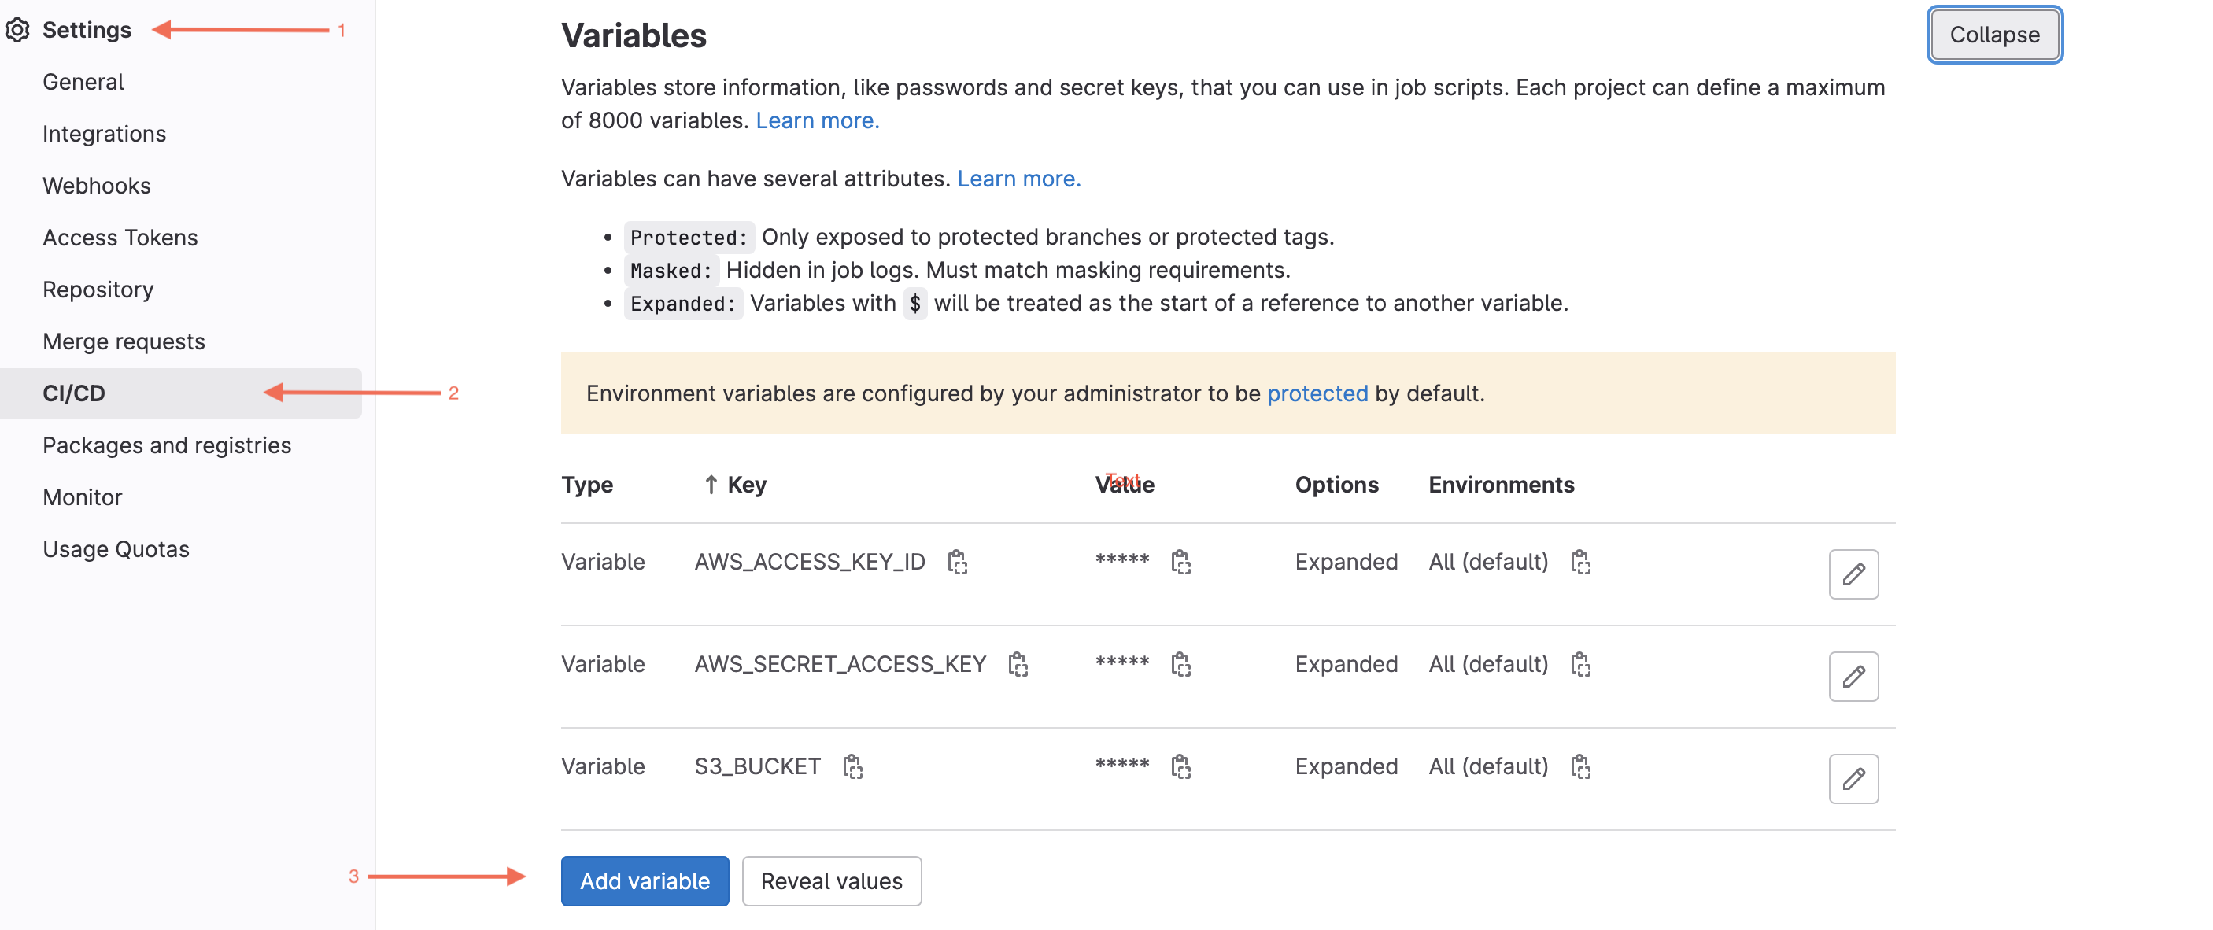Edit the AWS_ACCESS_KEY_ID variable

point(1853,574)
